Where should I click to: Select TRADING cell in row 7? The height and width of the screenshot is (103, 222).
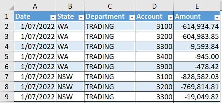point(110,76)
